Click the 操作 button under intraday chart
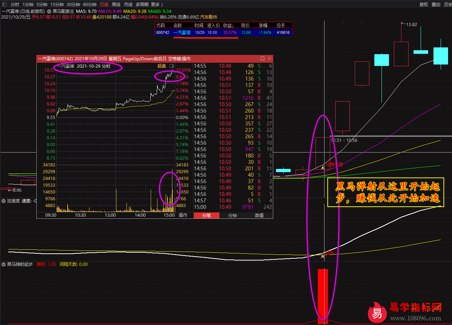Image resolution: width=452 pixels, height=325 pixels. coord(183,215)
